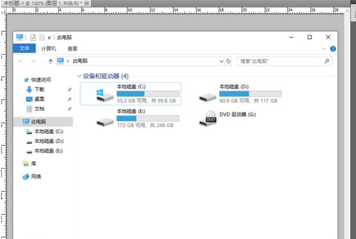Select the DVD 驱动器 (G:) icon
Viewport: 356px width, 239px height.
coord(208,118)
